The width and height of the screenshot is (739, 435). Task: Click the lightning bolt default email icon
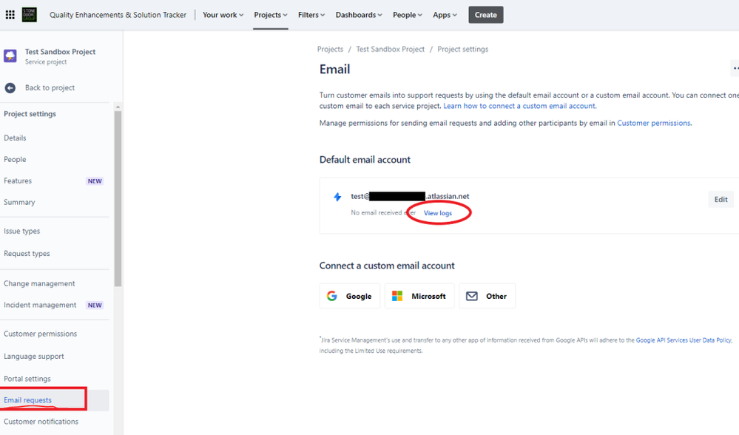pos(337,197)
